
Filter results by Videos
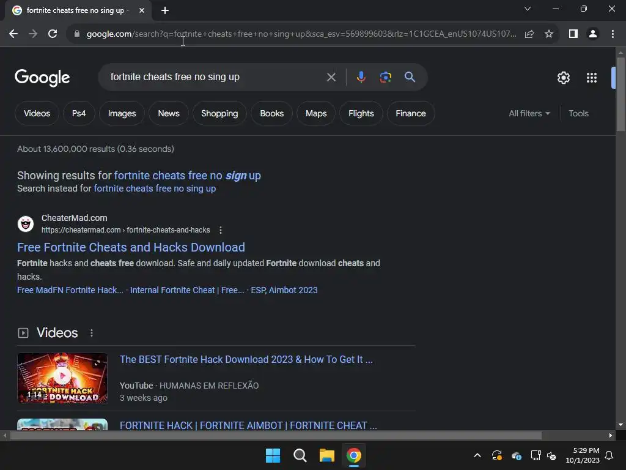tap(37, 113)
